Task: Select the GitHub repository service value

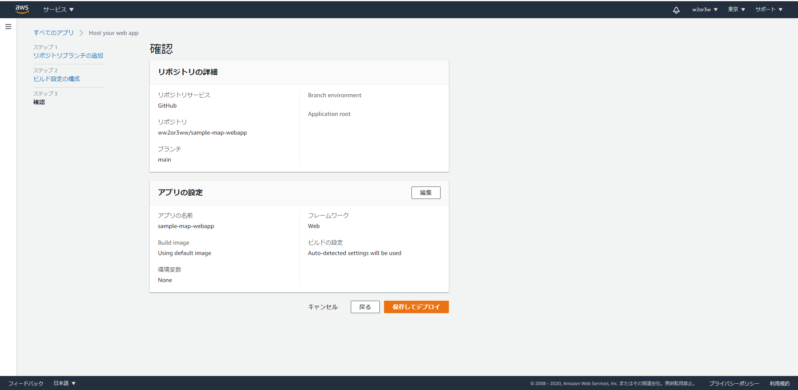Action: pyautogui.click(x=167, y=106)
